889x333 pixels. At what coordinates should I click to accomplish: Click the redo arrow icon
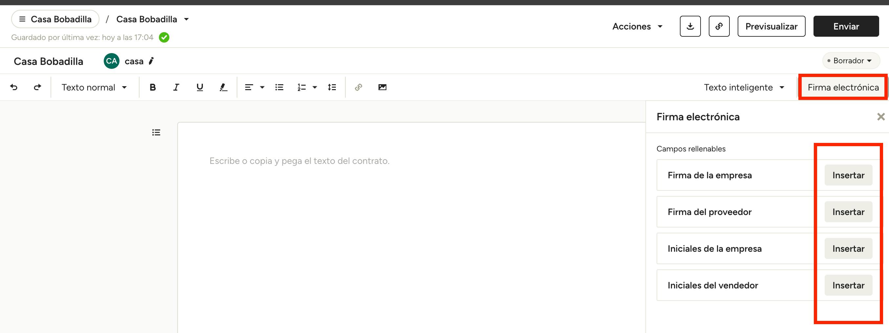tap(37, 87)
